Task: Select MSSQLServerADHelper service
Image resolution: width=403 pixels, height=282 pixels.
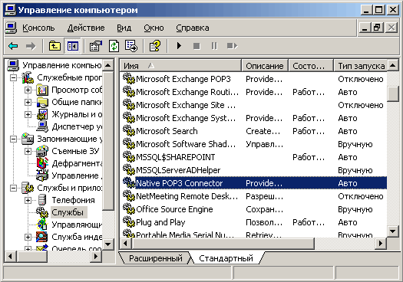Action: tap(178, 170)
